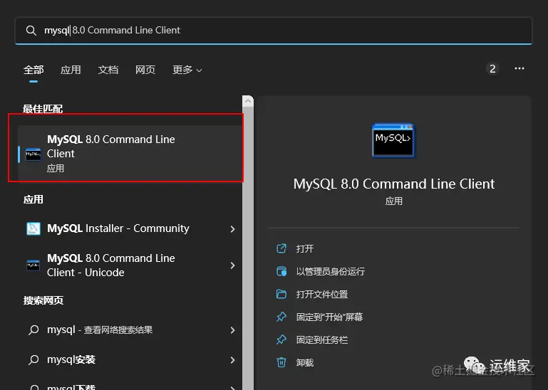The height and width of the screenshot is (390, 548).
Task: Click search icon beside mysql web result
Action: (x=33, y=330)
